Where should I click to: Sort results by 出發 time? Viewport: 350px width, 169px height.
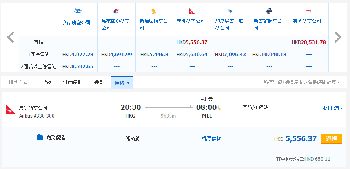46,82
